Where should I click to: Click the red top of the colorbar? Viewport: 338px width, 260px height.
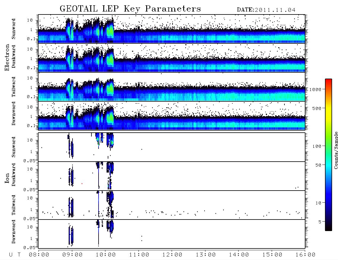click(x=328, y=81)
